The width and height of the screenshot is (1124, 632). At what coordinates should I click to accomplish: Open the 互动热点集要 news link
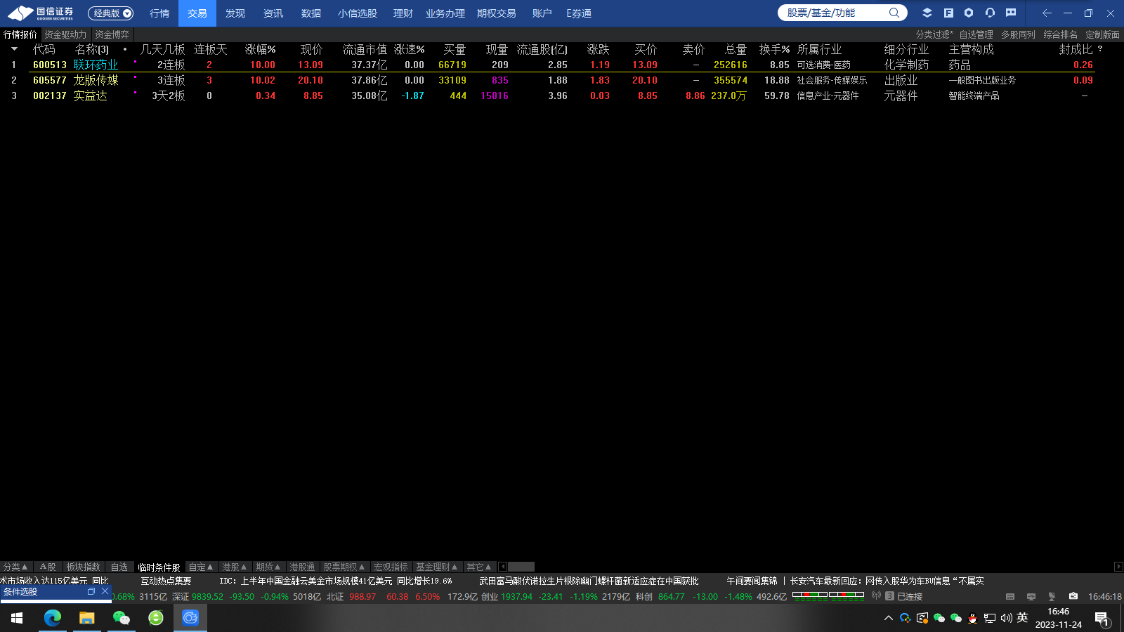pyautogui.click(x=166, y=581)
